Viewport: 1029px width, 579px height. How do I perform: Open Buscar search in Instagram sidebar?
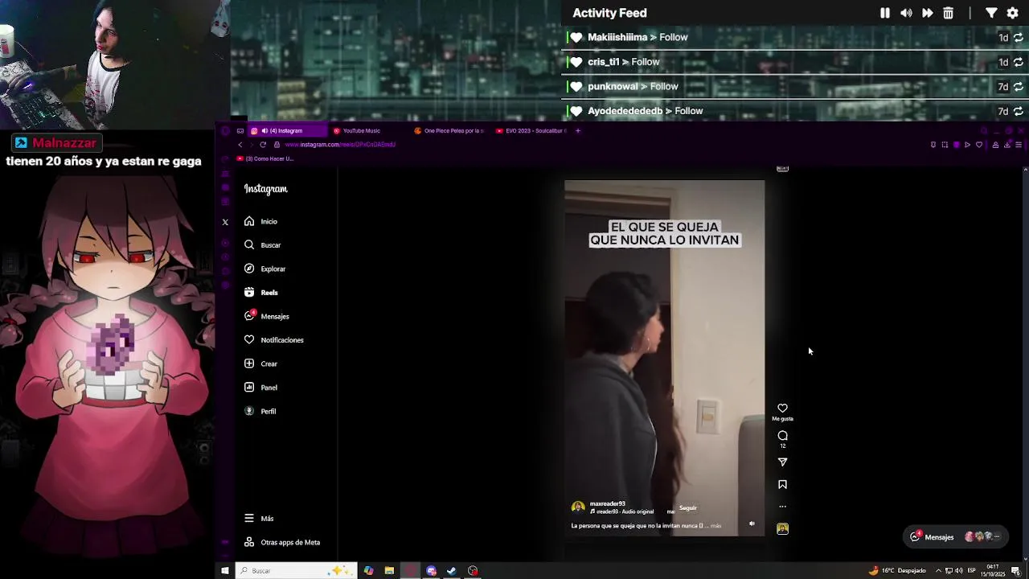click(262, 245)
